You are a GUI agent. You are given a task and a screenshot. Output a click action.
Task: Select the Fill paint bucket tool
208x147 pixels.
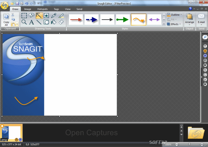(x=54, y=22)
